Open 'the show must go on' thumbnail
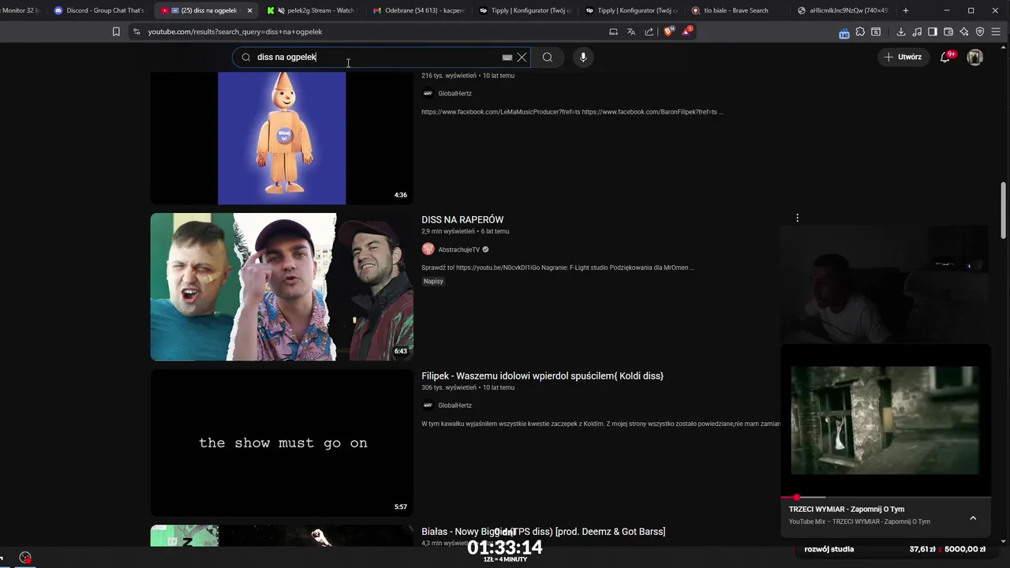This screenshot has height=568, width=1010. tap(282, 443)
